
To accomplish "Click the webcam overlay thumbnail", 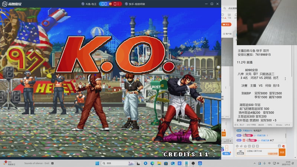I will 267,22.
